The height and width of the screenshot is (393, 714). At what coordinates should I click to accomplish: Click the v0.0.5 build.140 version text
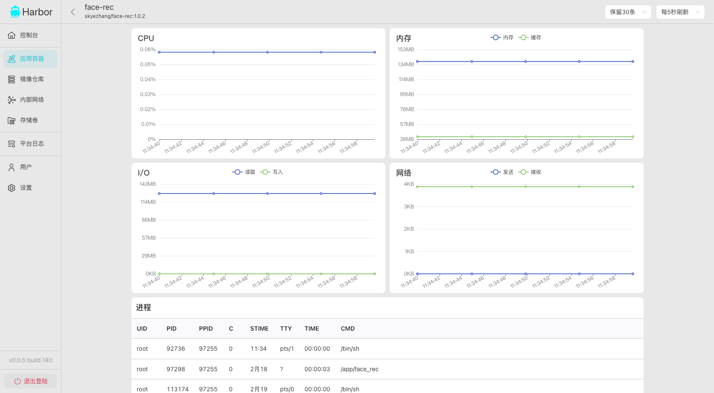31,360
